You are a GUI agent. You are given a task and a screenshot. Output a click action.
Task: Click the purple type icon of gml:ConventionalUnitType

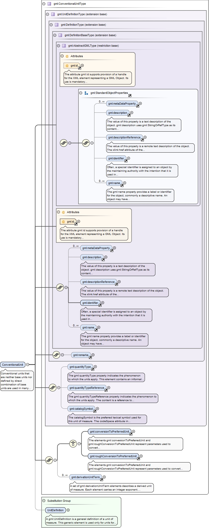coord(49,4)
